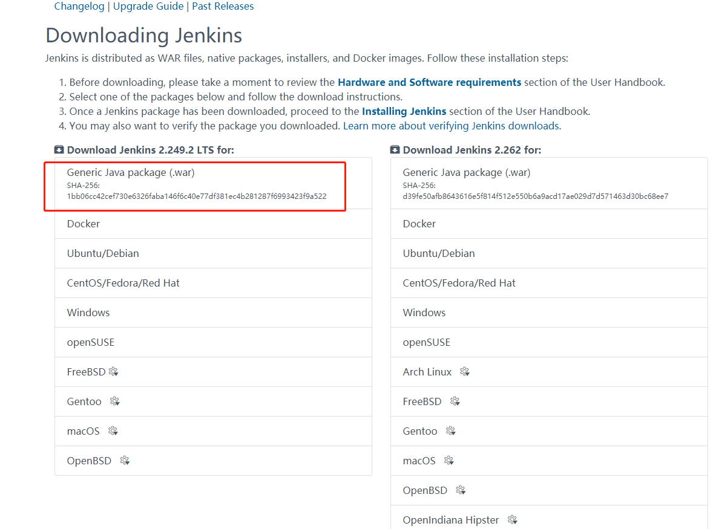Select Arch Linux under Jenkins 2.262
Screen dimensions: 716x529
click(550, 372)
